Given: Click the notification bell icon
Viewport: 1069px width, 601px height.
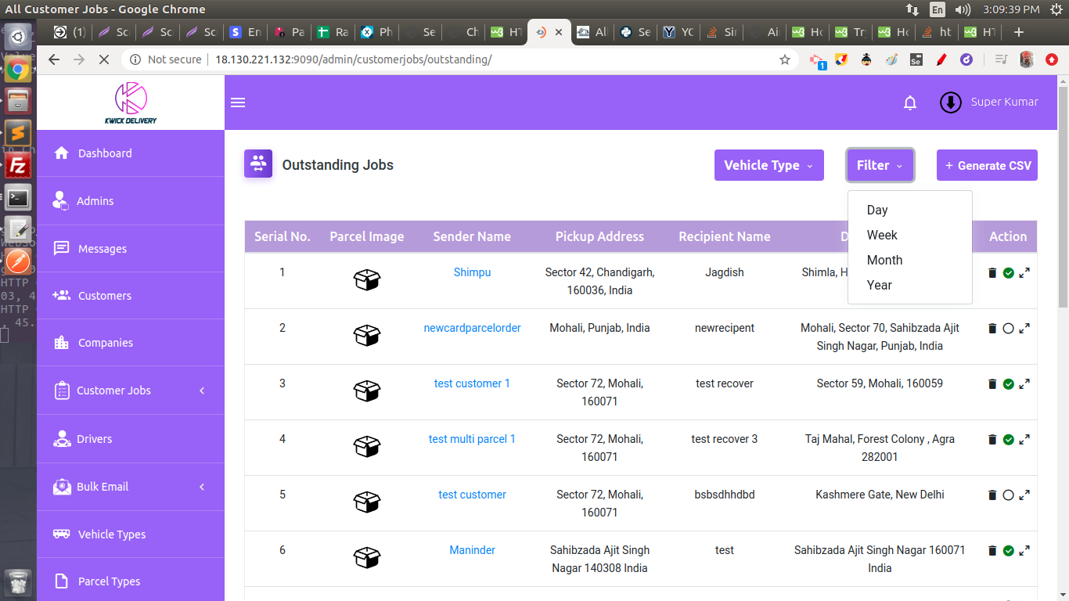Looking at the screenshot, I should [x=910, y=103].
